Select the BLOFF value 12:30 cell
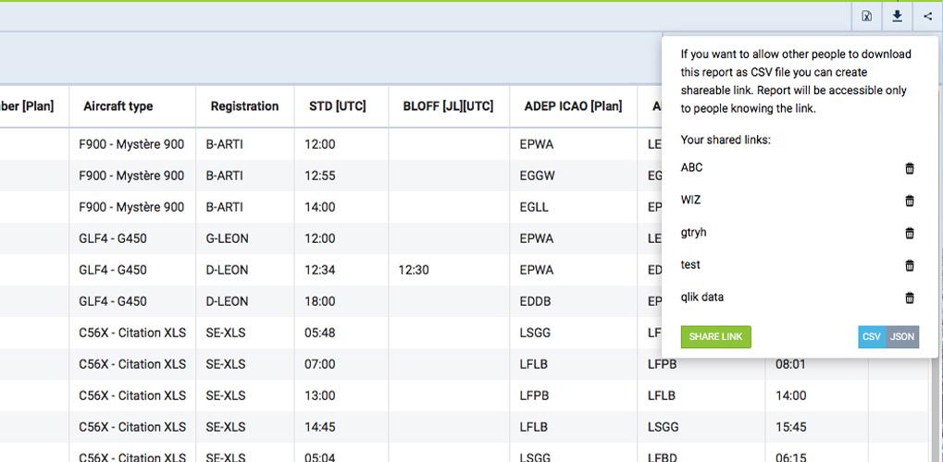 click(449, 270)
